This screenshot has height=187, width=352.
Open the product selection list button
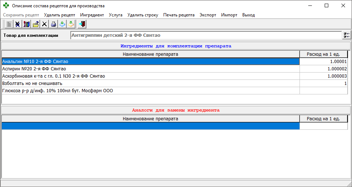click(x=347, y=35)
